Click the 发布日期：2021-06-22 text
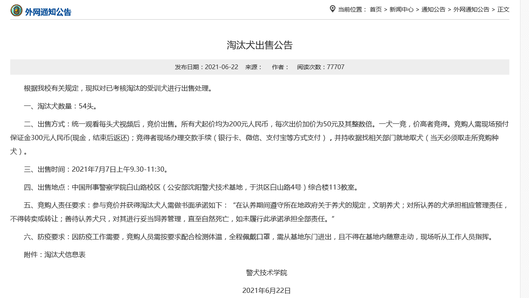The height and width of the screenshot is (298, 529). pyautogui.click(x=206, y=67)
